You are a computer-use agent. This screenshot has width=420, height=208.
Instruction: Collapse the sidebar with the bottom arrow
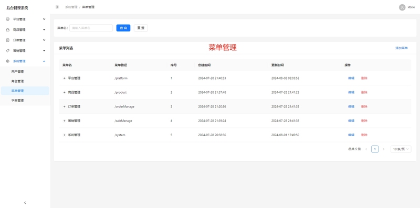25,203
